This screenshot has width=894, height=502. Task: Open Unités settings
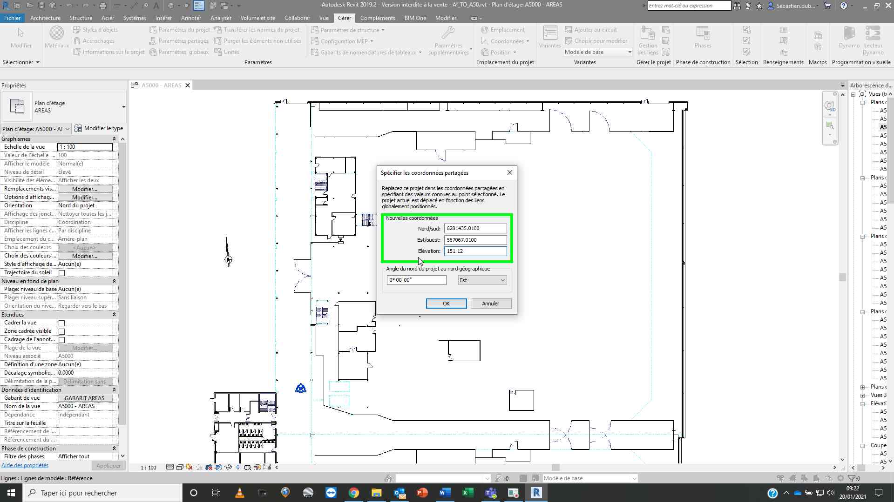pos(227,52)
